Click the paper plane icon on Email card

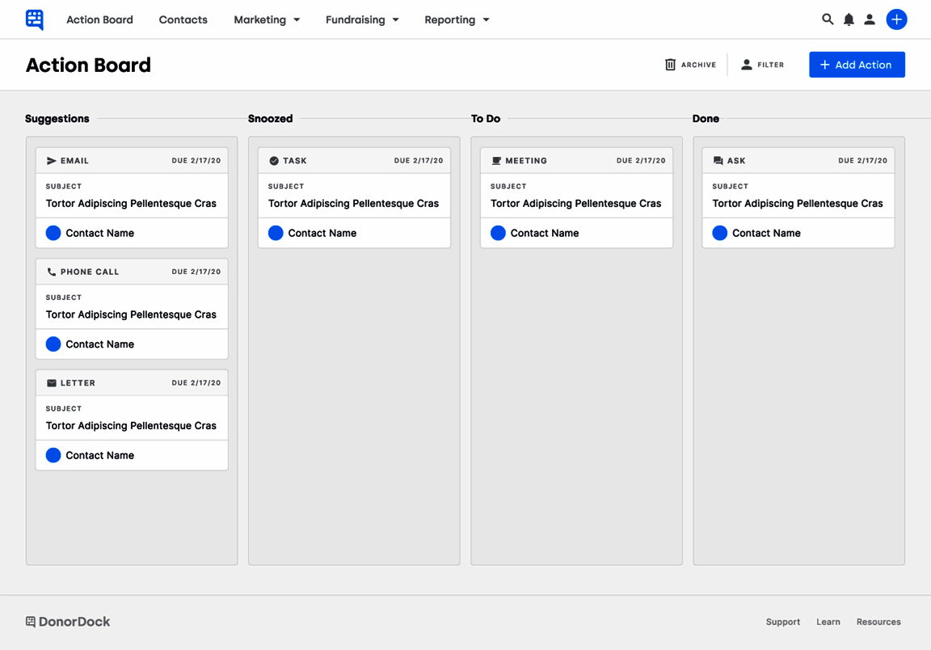click(52, 161)
